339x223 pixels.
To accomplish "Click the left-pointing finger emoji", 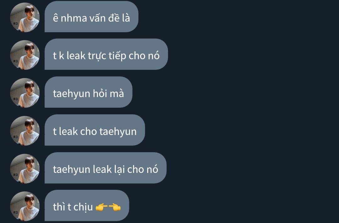I will [115, 207].
